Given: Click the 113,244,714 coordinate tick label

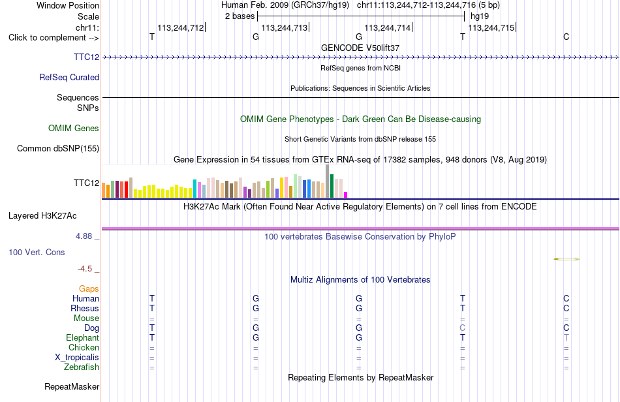Looking at the screenshot, I should tap(388, 27).
